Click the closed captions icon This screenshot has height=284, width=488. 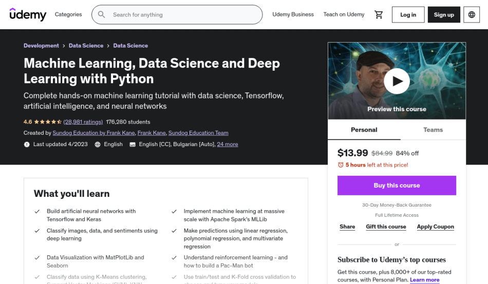(x=133, y=145)
